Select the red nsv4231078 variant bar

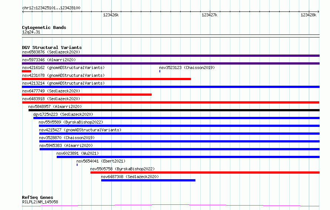click(x=106, y=79)
